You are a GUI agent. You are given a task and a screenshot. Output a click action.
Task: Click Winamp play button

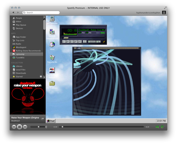tap(68, 42)
